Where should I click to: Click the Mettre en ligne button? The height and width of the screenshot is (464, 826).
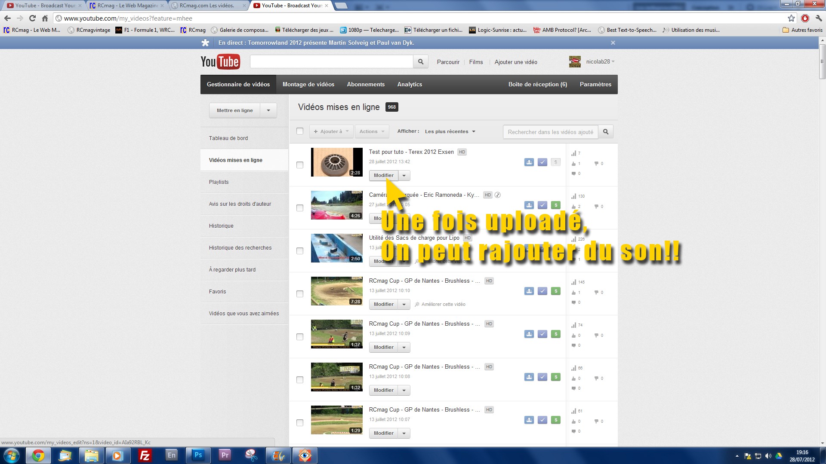click(x=235, y=110)
